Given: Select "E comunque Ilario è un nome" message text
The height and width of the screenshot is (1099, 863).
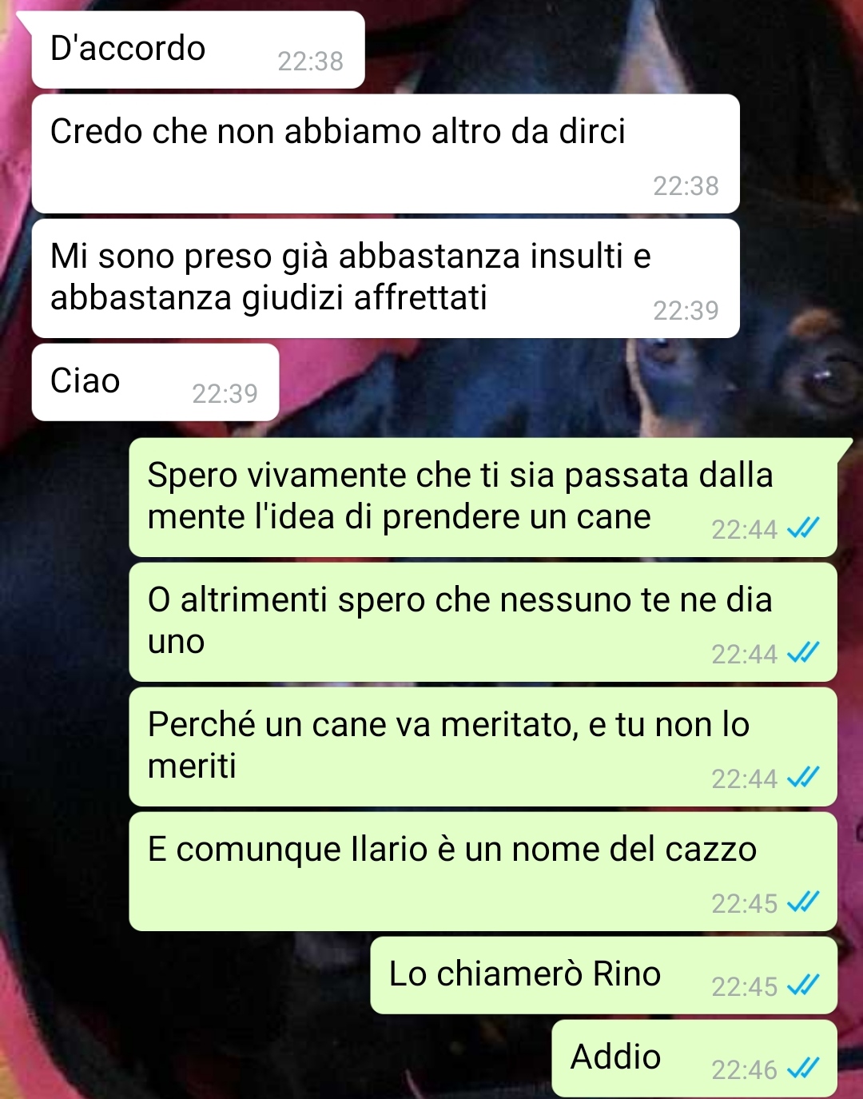Looking at the screenshot, I should tap(451, 849).
